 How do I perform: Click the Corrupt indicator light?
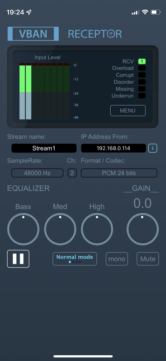pos(142,75)
